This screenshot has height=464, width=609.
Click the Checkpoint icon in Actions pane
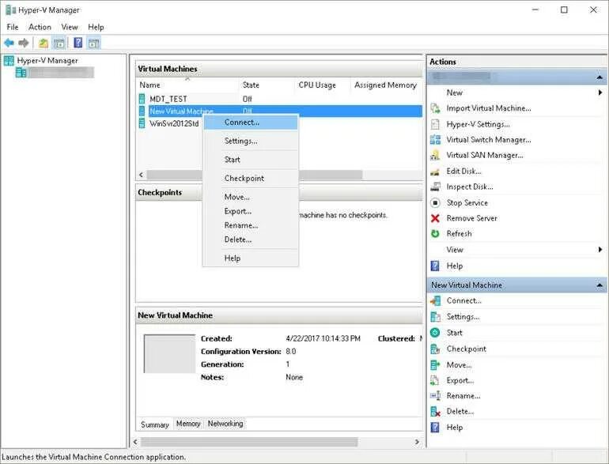[x=435, y=349]
